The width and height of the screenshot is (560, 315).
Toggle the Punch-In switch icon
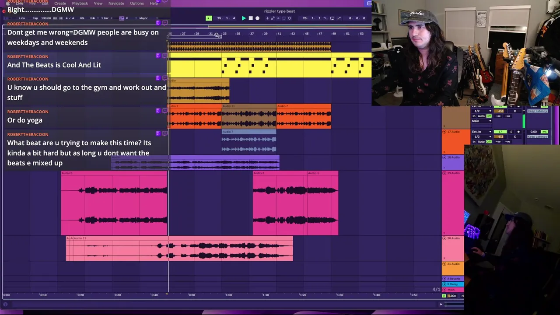(325, 18)
